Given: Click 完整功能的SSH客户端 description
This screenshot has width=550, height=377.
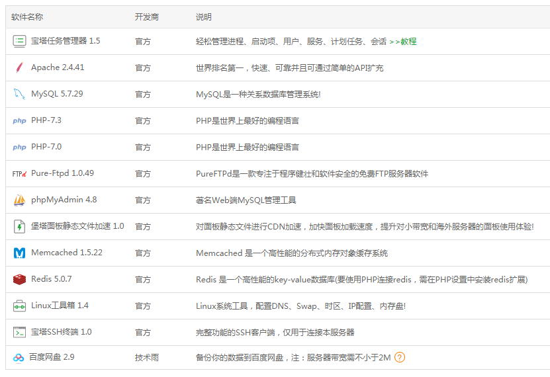Looking at the screenshot, I should pos(275,333).
